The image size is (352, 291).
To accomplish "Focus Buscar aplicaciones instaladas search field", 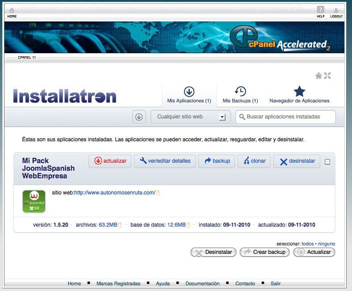I will click(x=285, y=117).
